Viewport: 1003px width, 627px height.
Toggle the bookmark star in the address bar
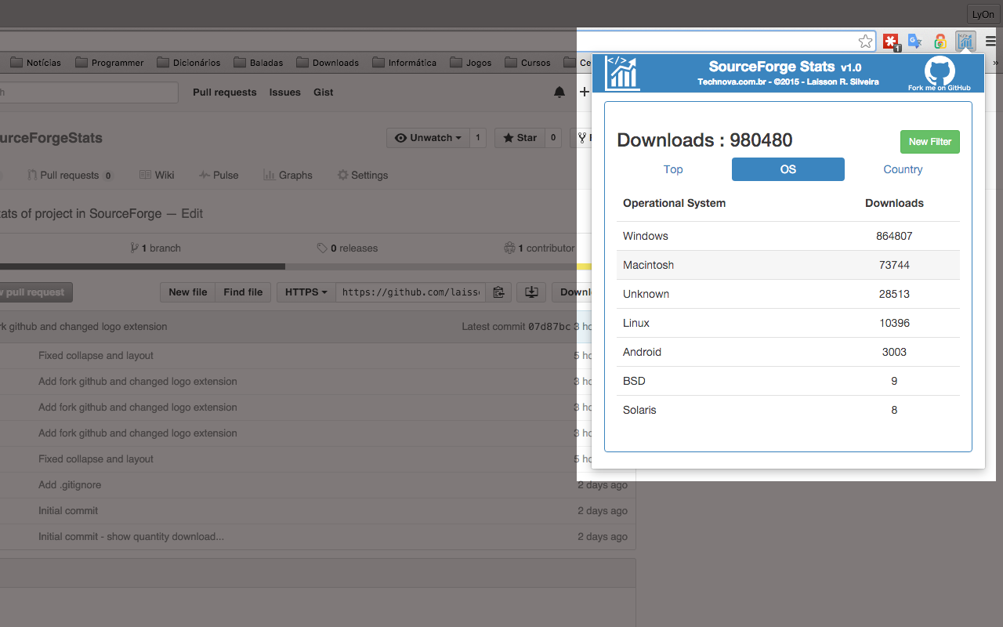click(x=865, y=41)
